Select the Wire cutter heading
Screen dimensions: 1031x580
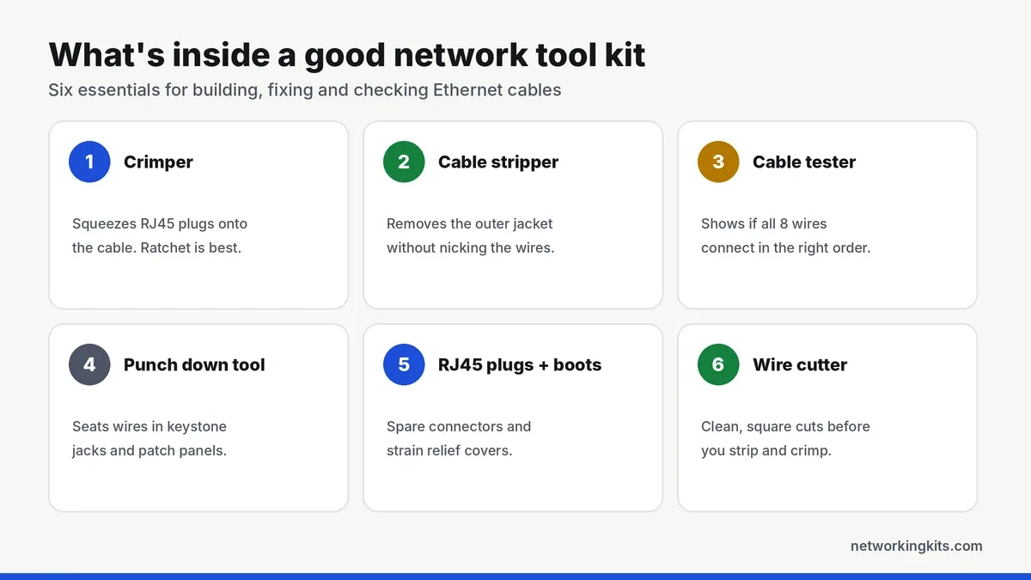pos(800,364)
